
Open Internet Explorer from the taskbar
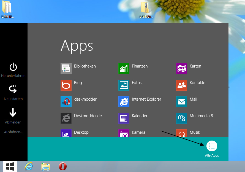pyautogui.click(x=29, y=166)
